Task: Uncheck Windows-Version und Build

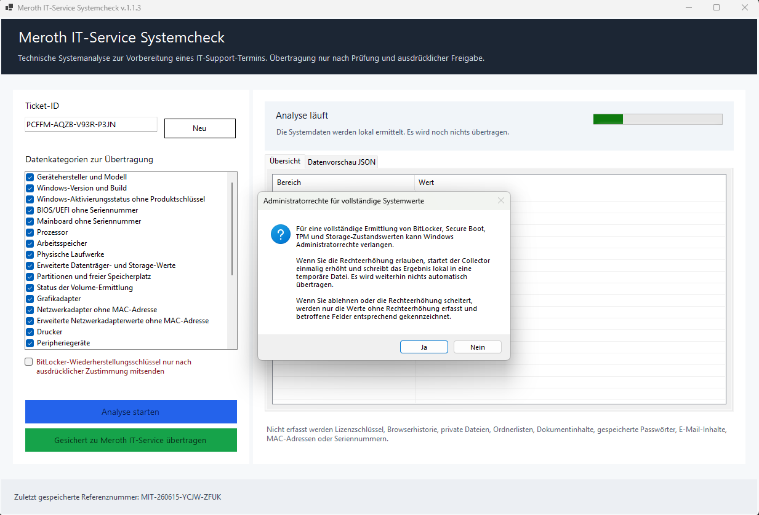Action: [x=30, y=188]
